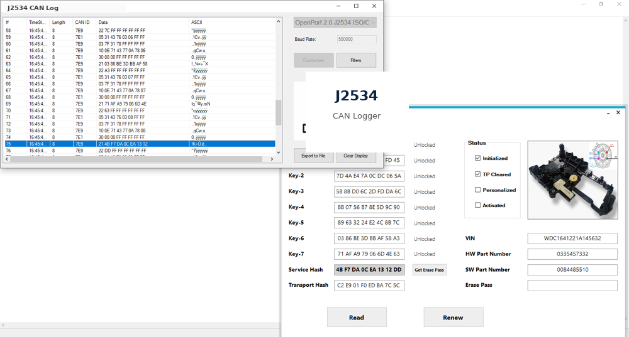
Task: Click the Key-3 hex value field
Action: (369, 191)
